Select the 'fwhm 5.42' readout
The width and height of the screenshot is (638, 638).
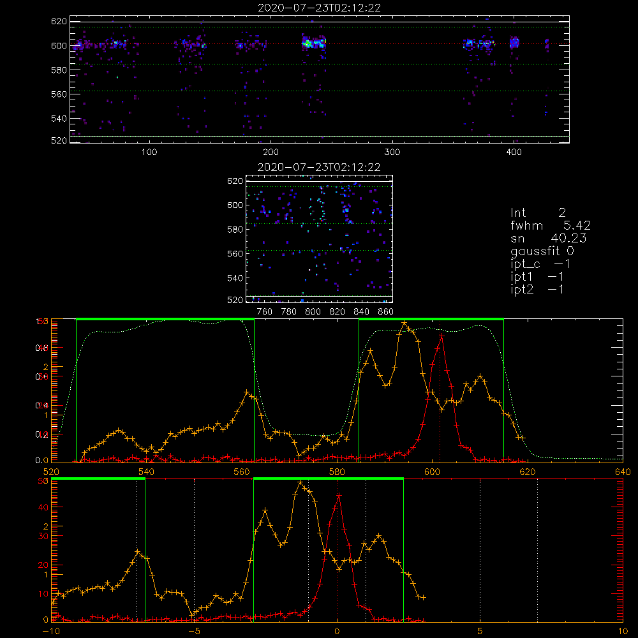click(x=551, y=225)
